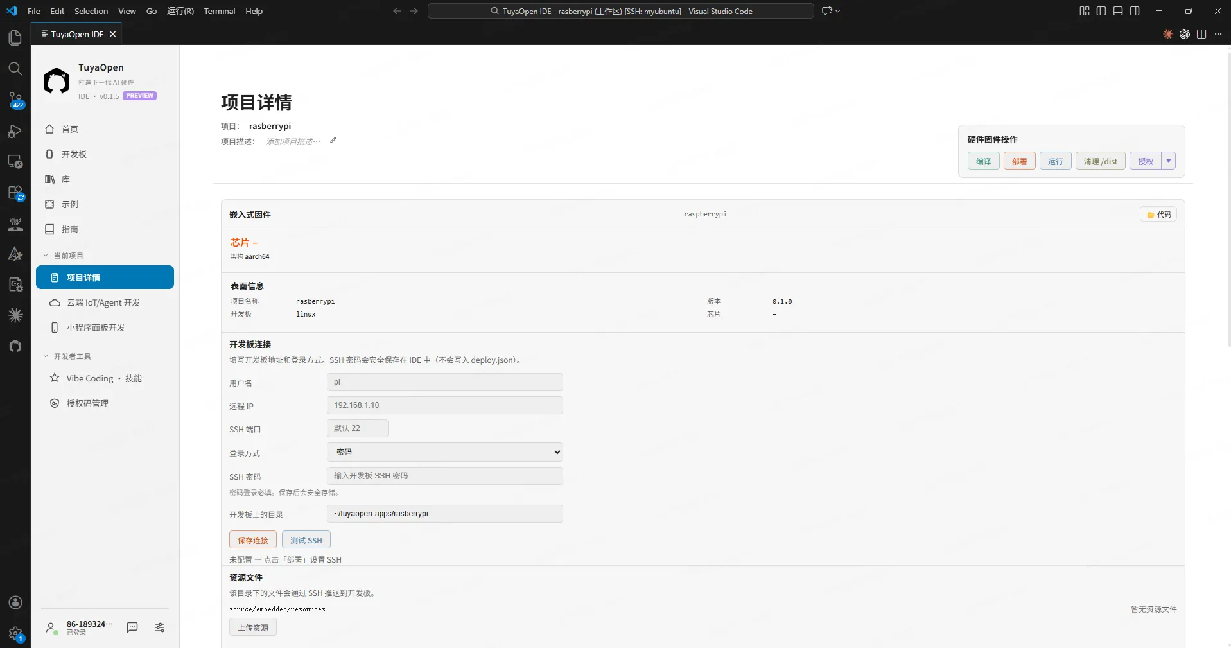Click the 运行 run button in 硬件固件操作

coord(1056,161)
